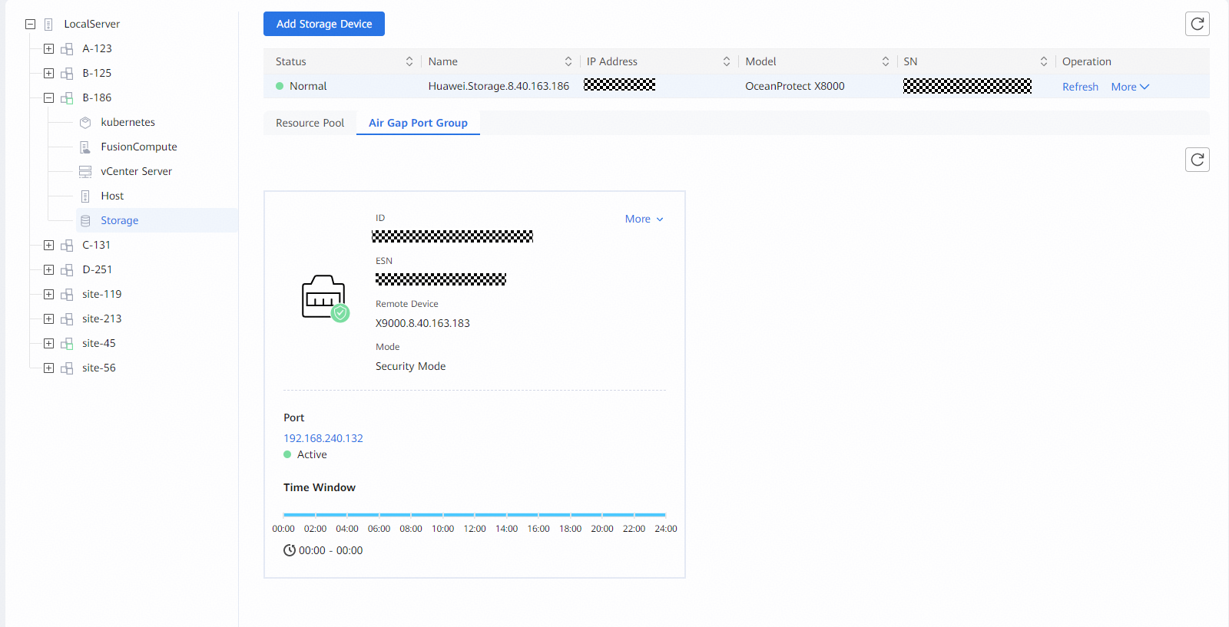1229x627 pixels.
Task: Click the site-45 cluster icon
Action: click(67, 344)
